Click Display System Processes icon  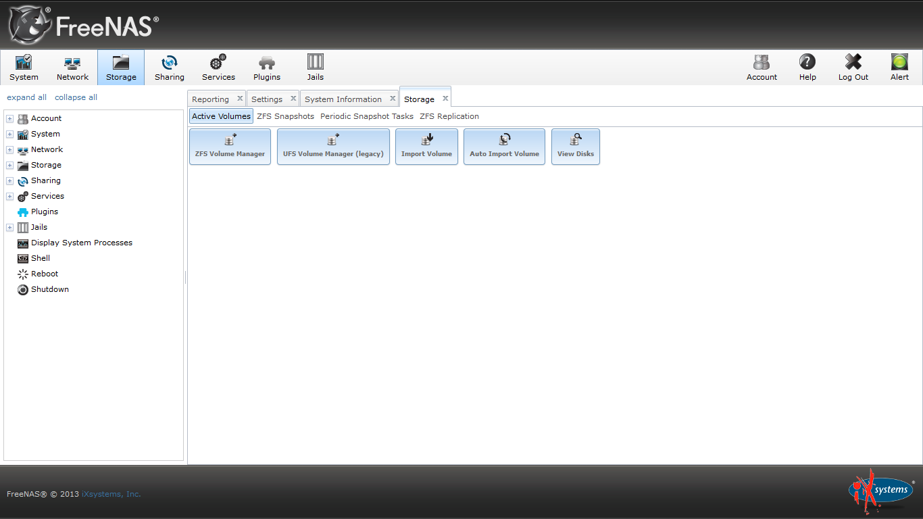point(23,243)
